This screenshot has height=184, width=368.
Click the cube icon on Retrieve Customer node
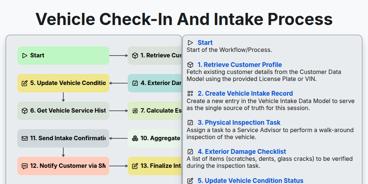coord(135,56)
